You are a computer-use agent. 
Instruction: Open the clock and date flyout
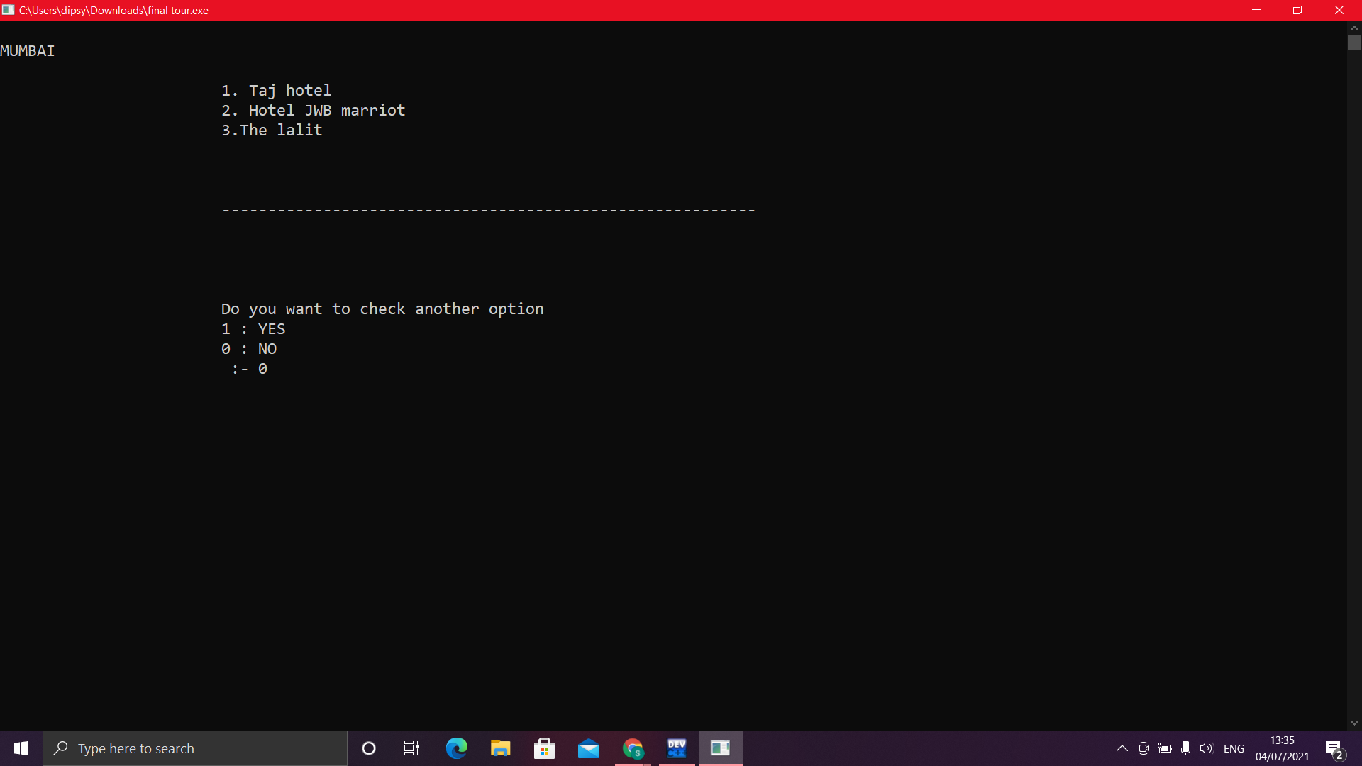(1282, 748)
